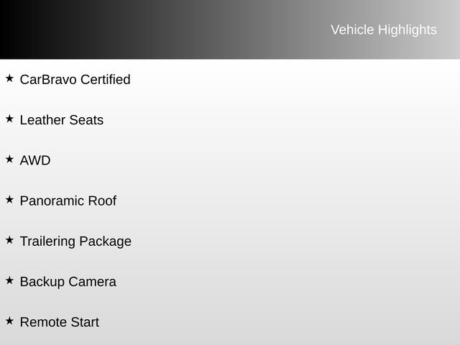Click the star beside Panoramic Roof

(9, 200)
